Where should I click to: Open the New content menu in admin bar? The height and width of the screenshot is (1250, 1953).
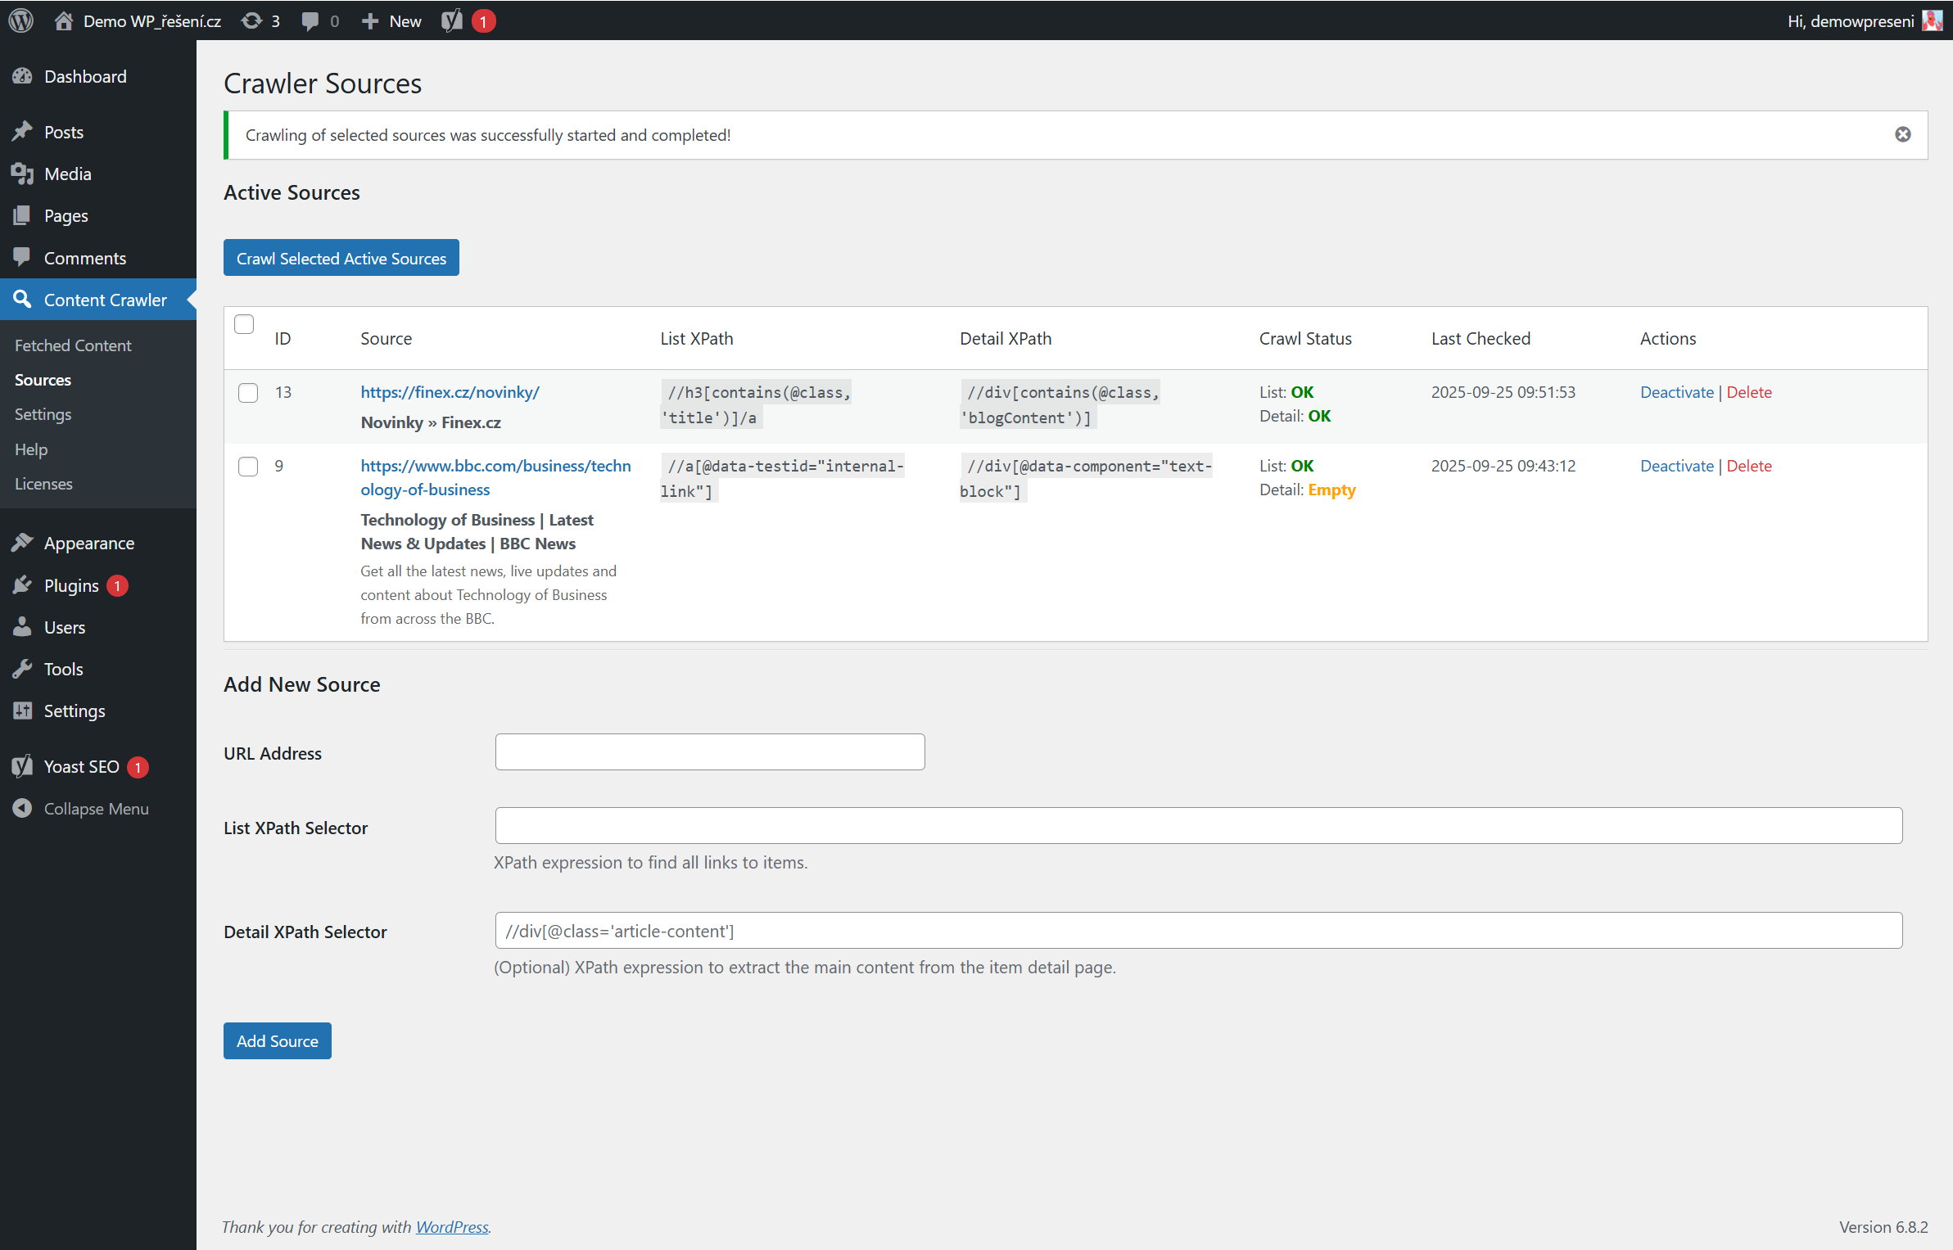click(391, 20)
